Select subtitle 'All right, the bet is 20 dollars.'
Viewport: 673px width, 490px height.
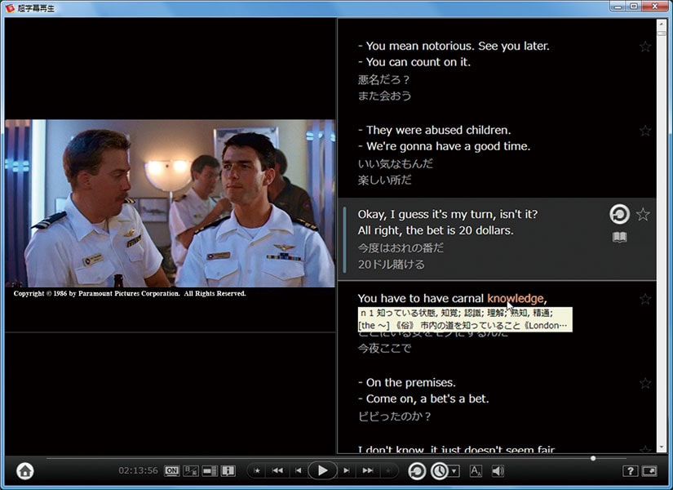coord(436,230)
